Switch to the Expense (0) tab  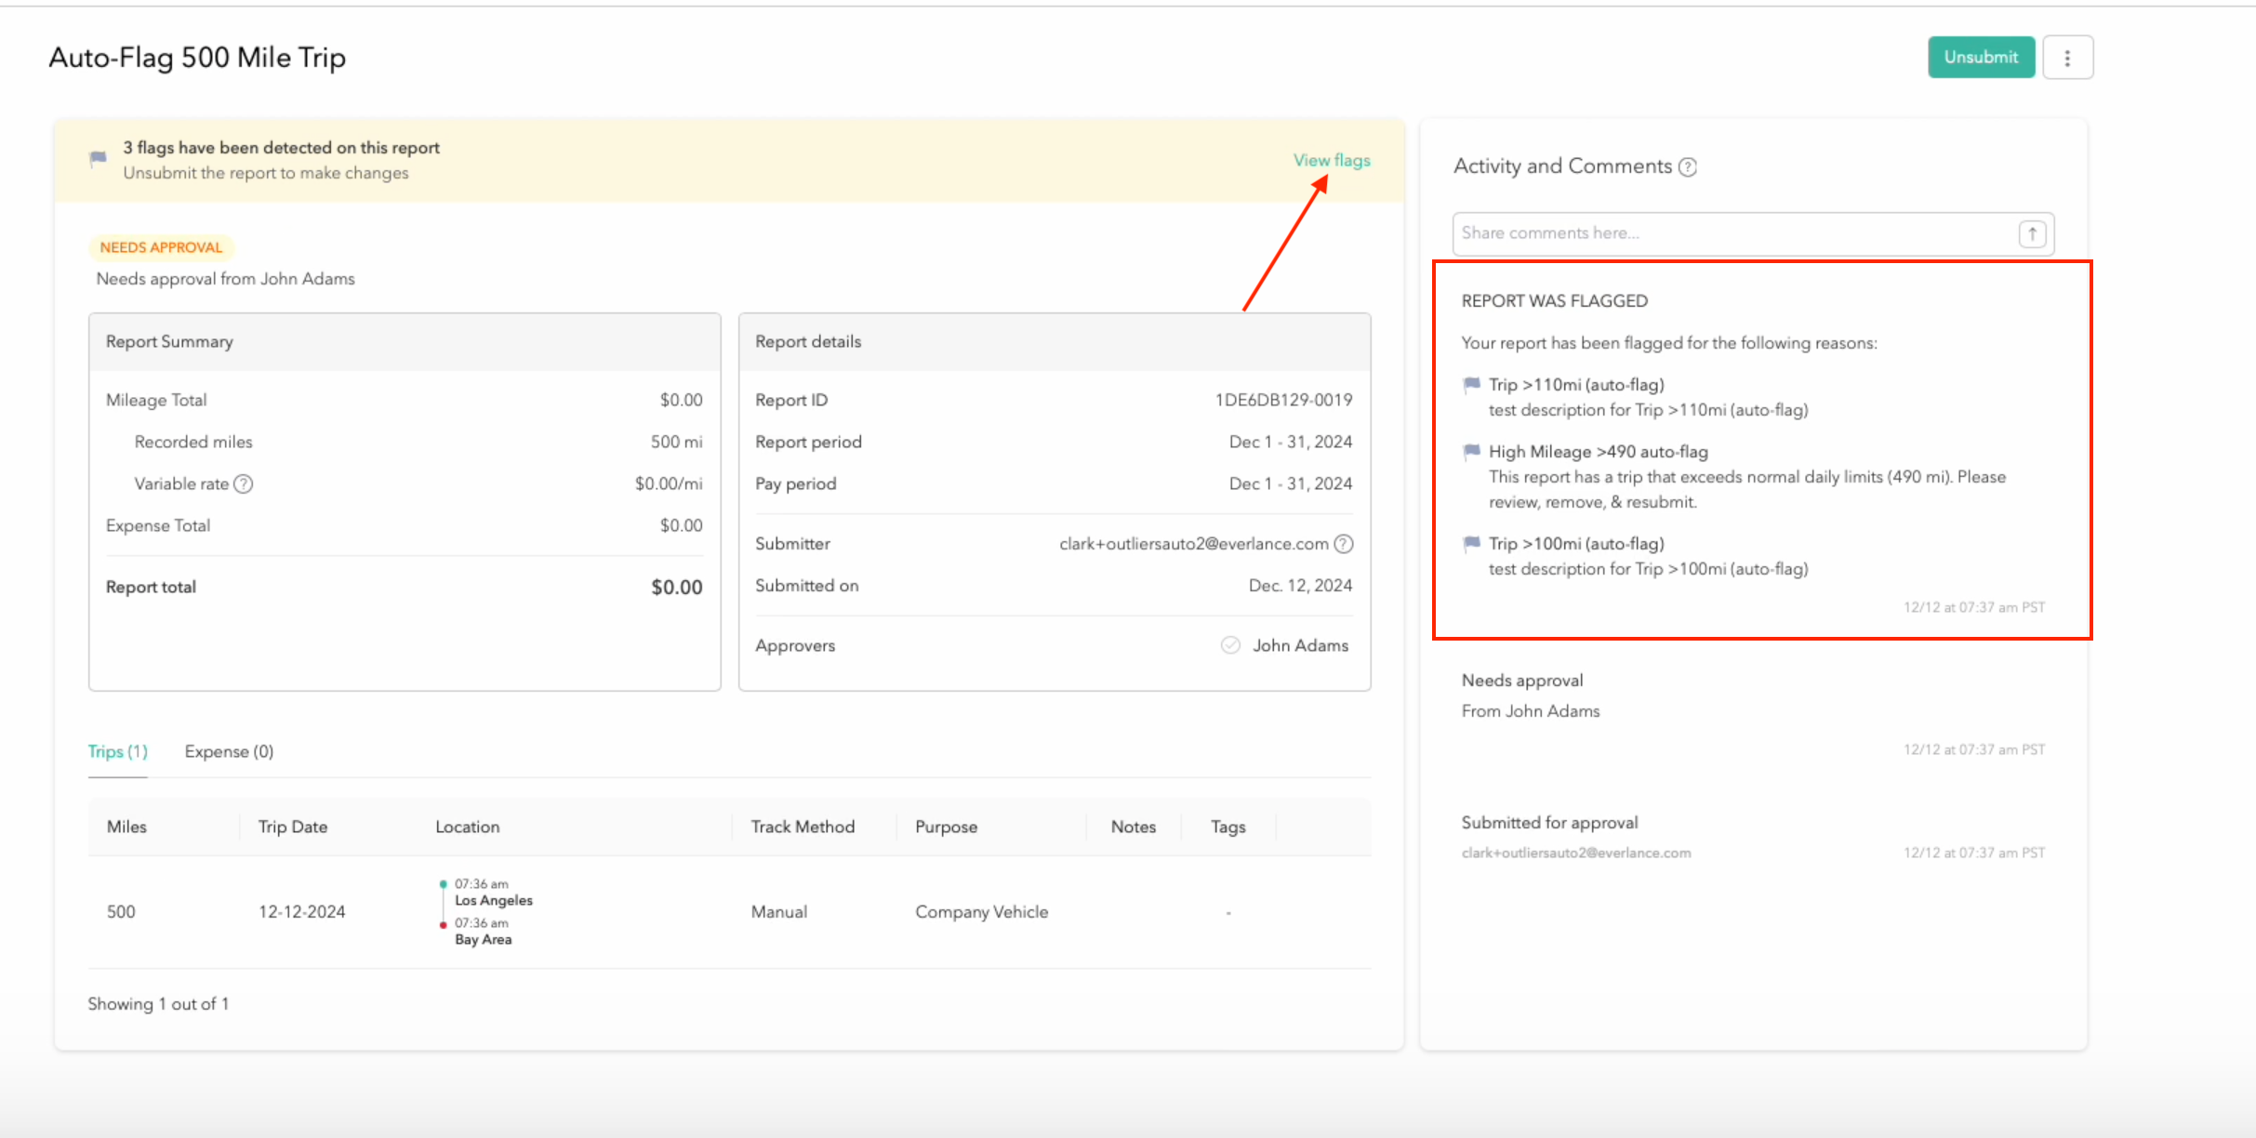229,751
